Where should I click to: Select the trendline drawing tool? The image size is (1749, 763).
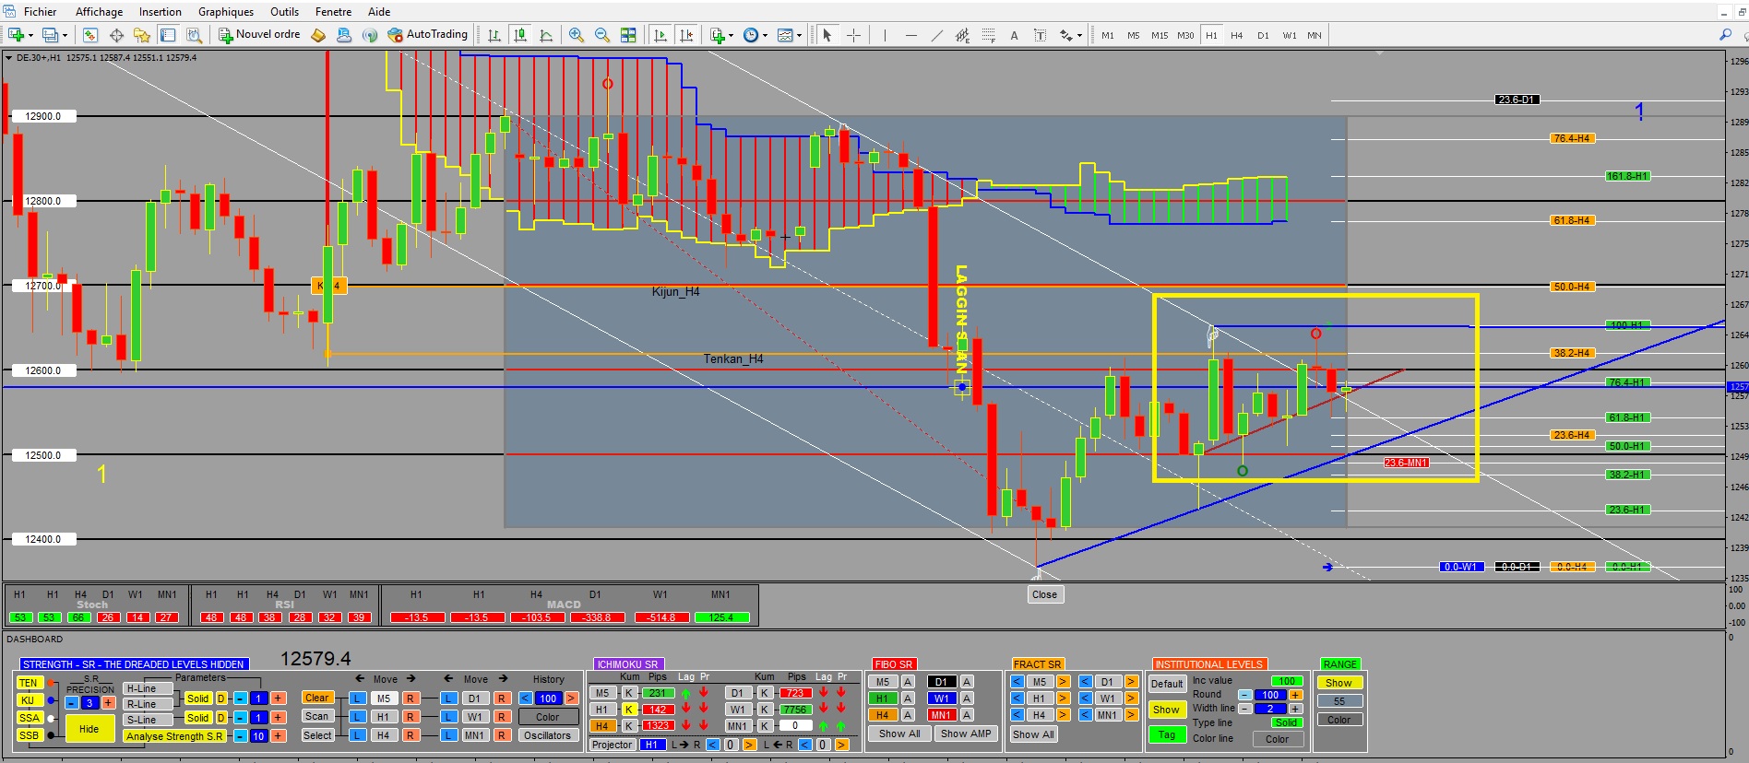tap(937, 35)
